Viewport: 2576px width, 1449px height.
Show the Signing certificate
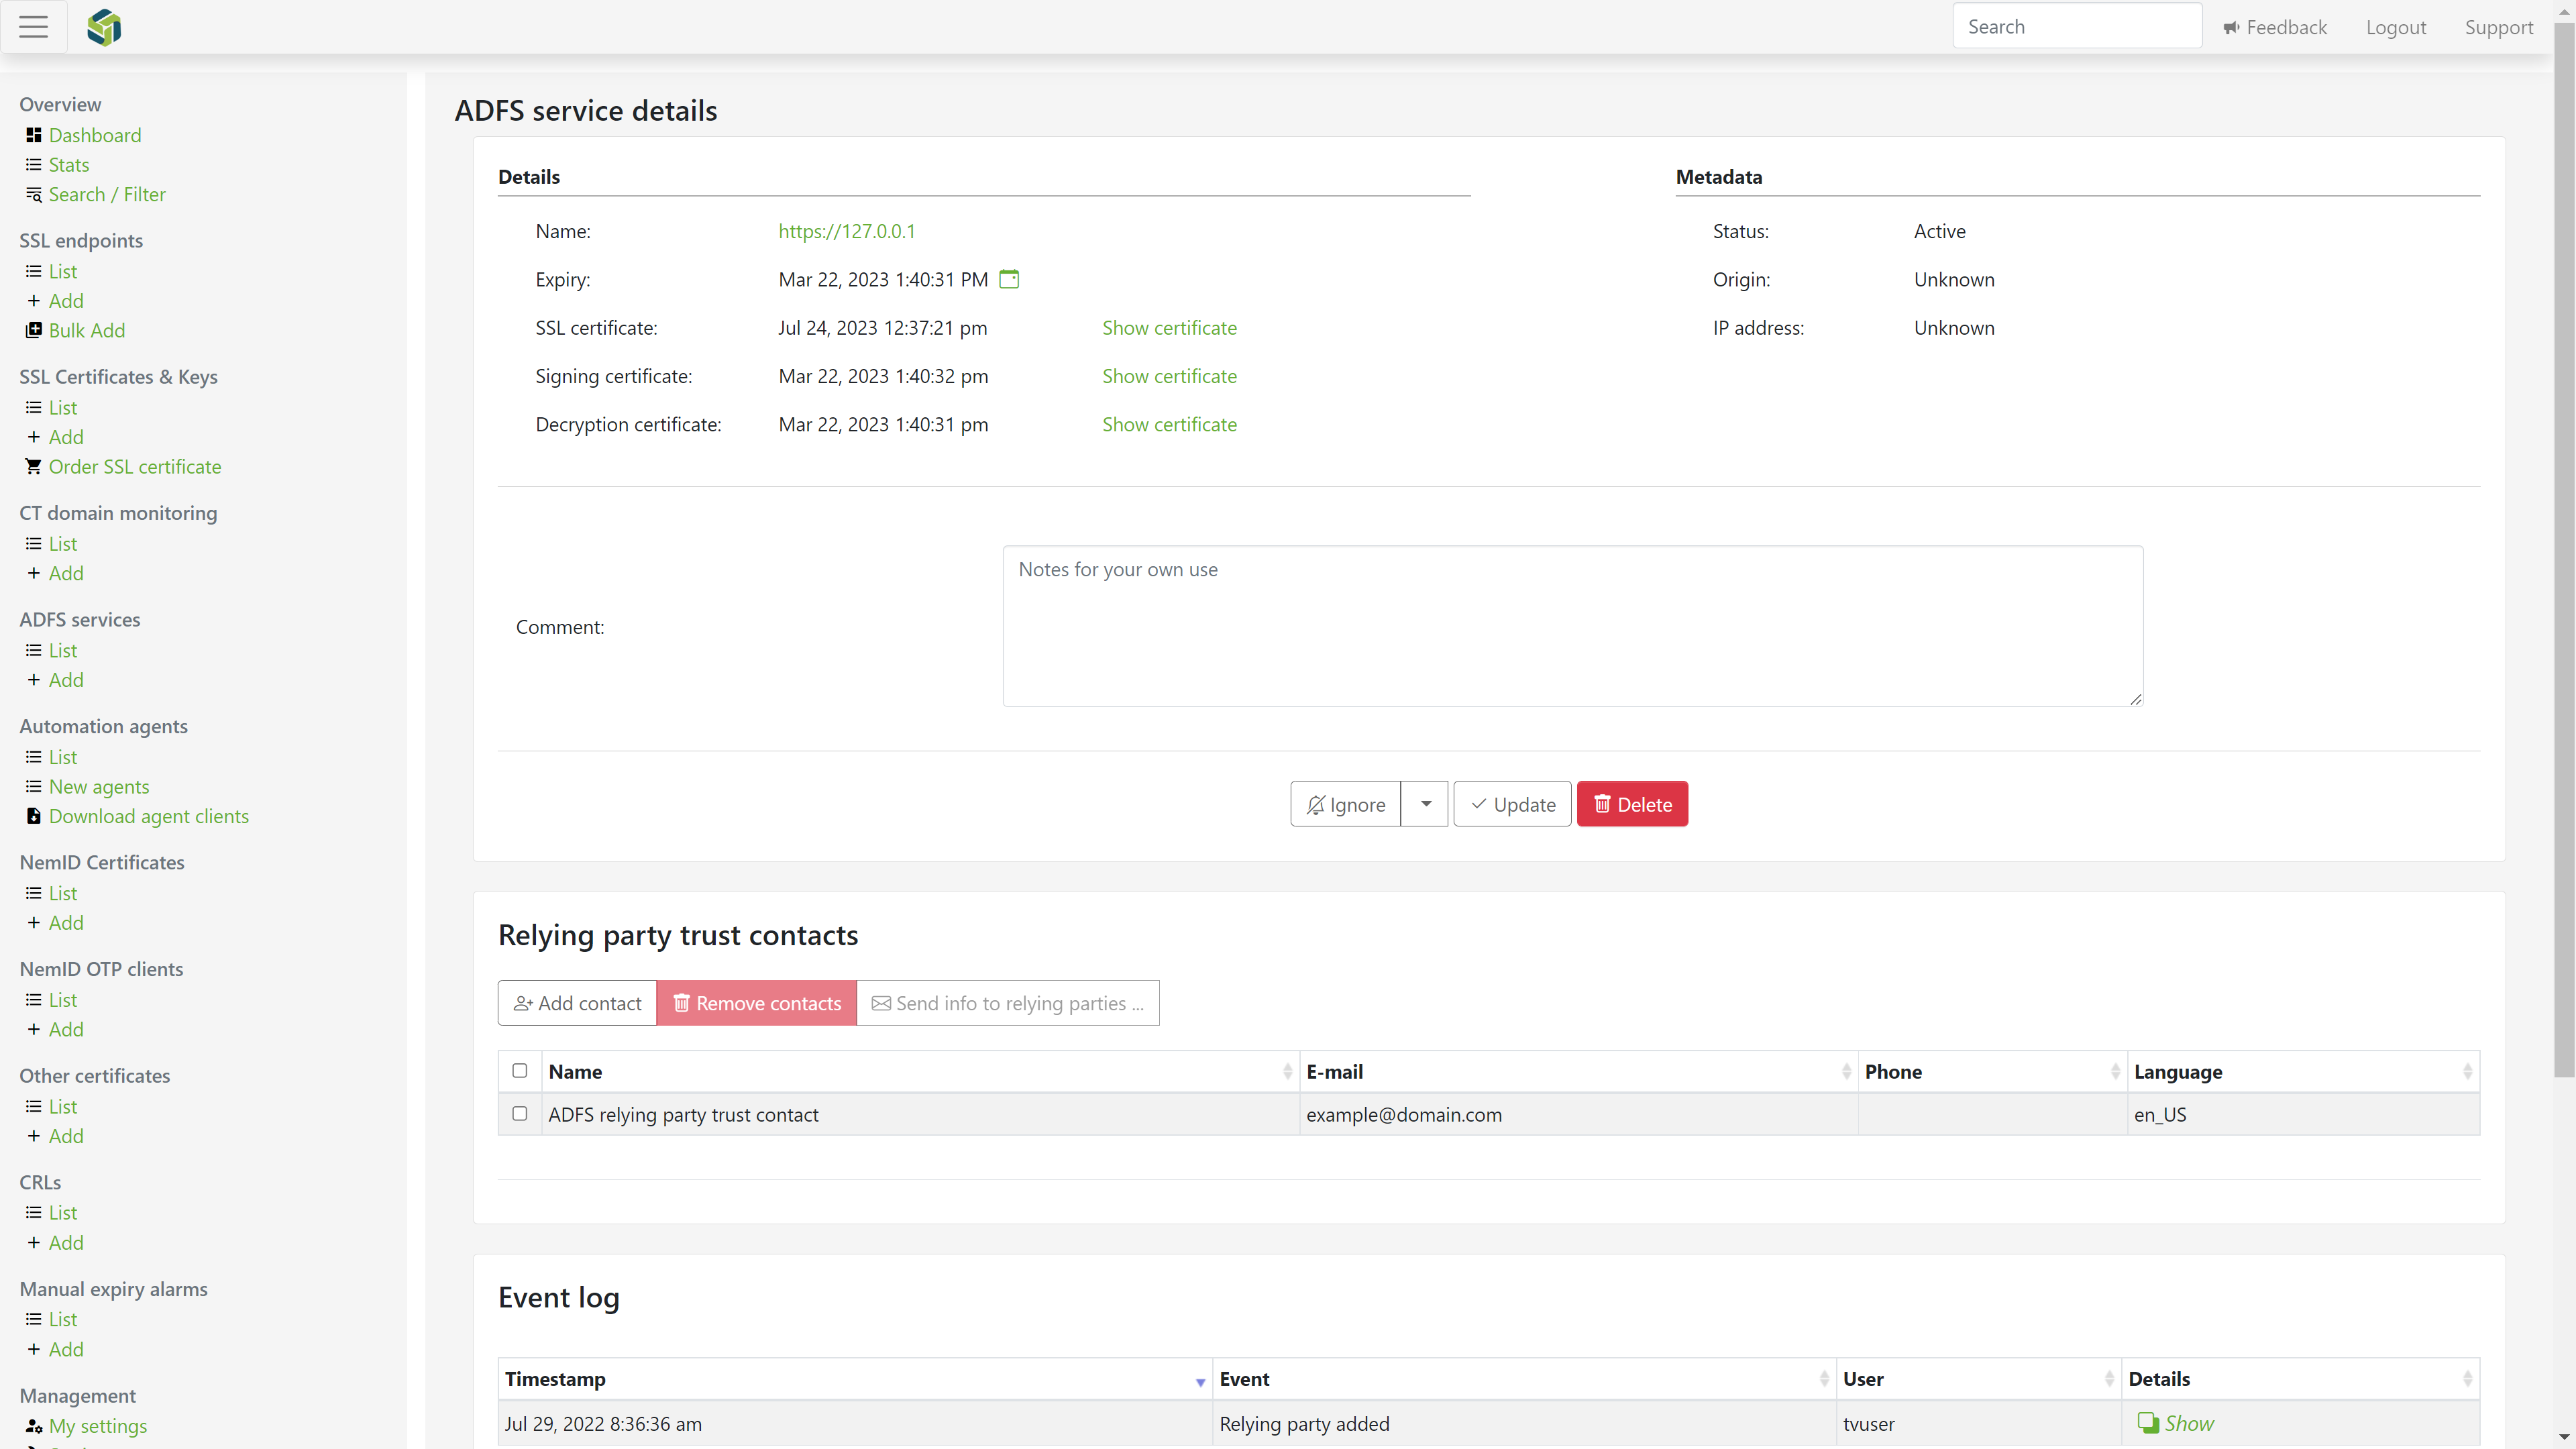(x=1169, y=376)
